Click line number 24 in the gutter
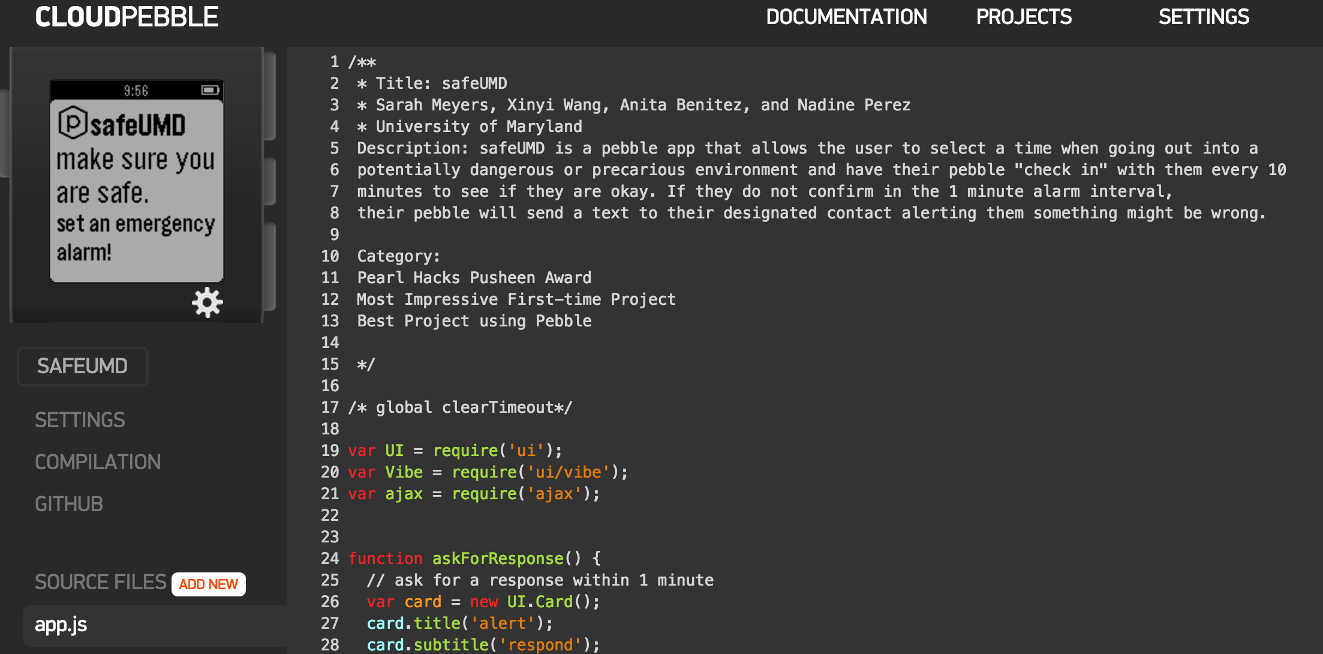 tap(330, 559)
